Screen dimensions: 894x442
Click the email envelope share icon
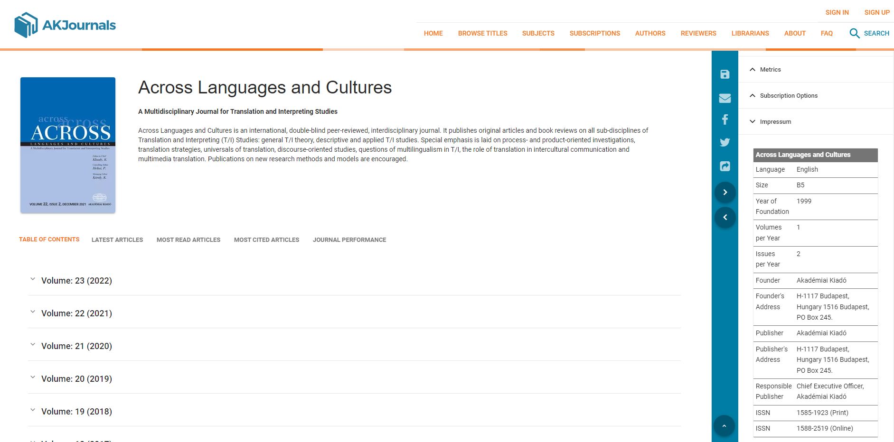click(x=725, y=98)
